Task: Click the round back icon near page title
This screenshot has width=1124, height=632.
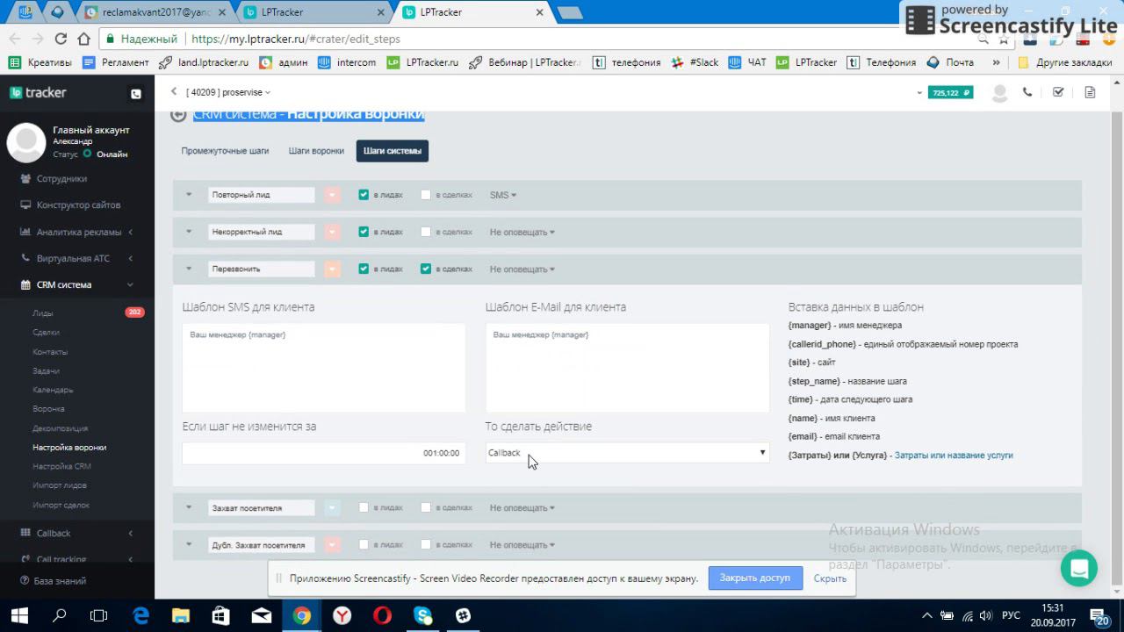Action: click(x=178, y=114)
